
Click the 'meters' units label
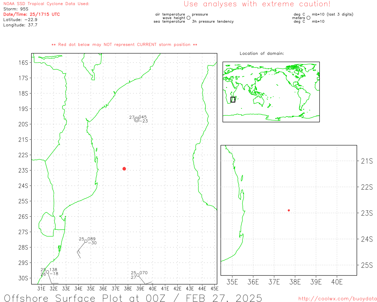[x=299, y=18]
